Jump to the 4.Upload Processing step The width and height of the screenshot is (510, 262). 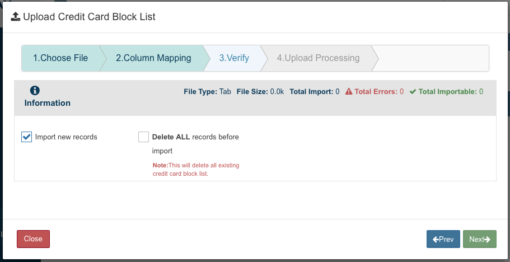tap(318, 58)
